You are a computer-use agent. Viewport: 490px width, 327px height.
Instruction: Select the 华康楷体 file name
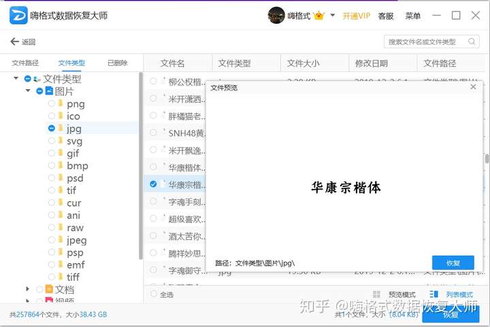click(x=187, y=168)
